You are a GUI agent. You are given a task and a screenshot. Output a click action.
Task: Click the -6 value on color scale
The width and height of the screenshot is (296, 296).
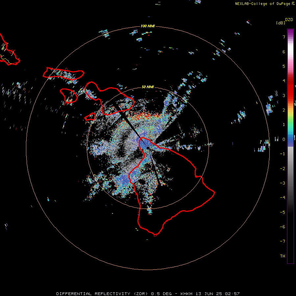tap(283, 227)
